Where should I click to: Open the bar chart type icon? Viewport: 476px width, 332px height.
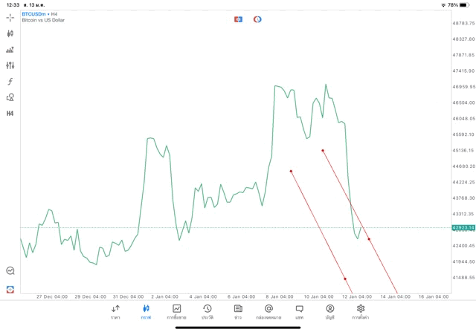click(10, 50)
